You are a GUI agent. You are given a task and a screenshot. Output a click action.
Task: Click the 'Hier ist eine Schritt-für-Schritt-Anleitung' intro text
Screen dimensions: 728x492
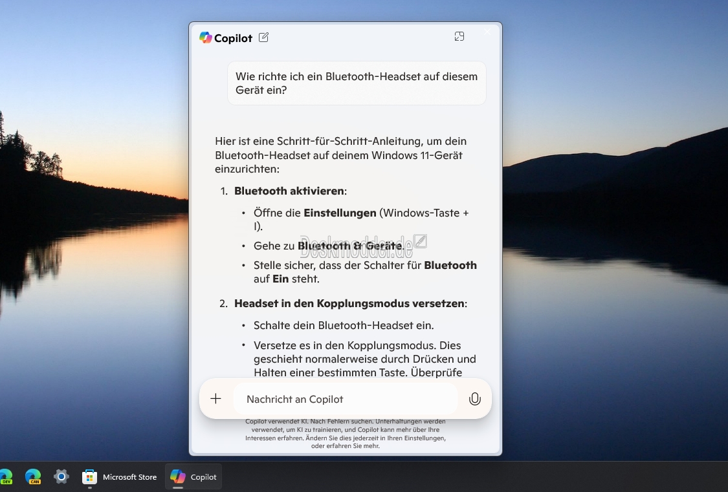[341, 155]
